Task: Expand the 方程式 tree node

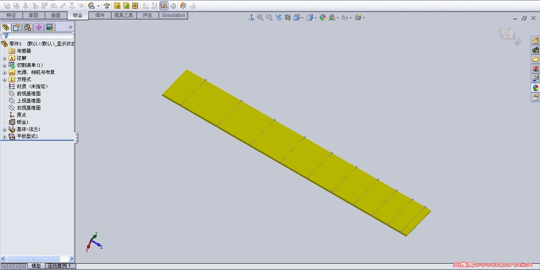Action: click(x=4, y=79)
